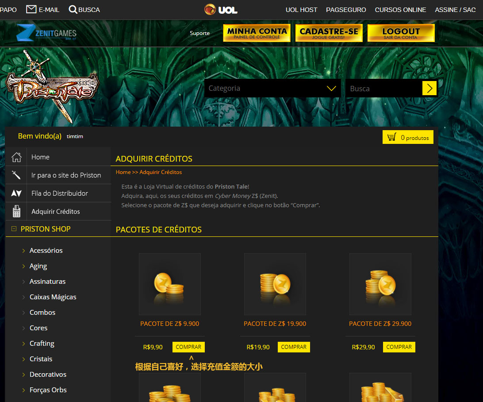Click the R$9,90 price
The height and width of the screenshot is (402, 483).
pos(153,347)
